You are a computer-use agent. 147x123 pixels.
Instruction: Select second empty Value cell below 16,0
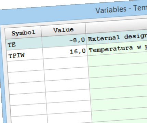coord(67,74)
